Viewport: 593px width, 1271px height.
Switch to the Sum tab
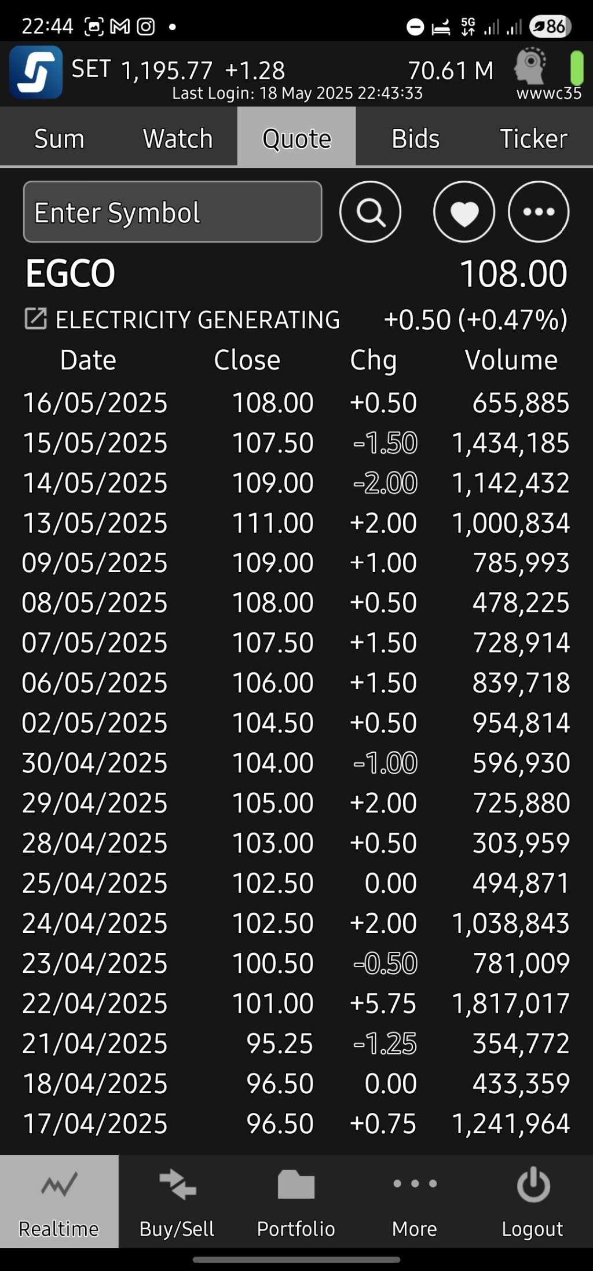[x=59, y=139]
